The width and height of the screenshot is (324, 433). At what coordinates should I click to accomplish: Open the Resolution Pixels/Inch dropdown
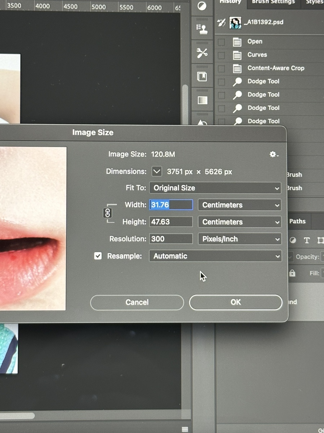coord(240,239)
